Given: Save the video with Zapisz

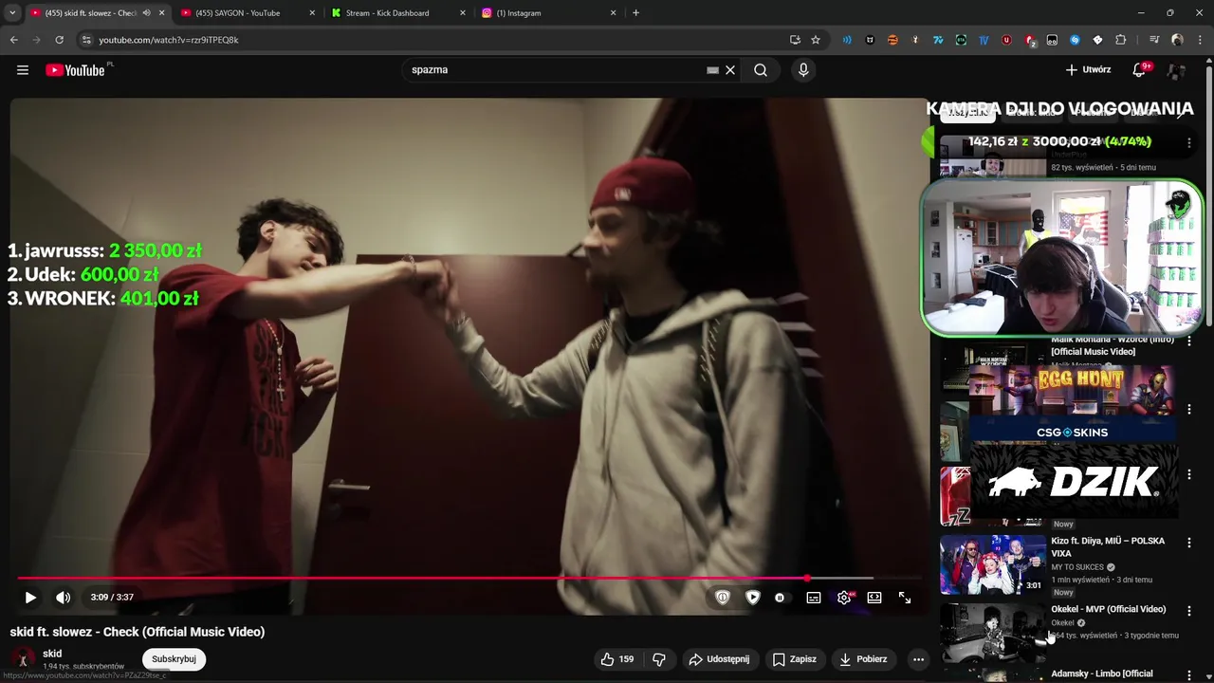Looking at the screenshot, I should click(x=795, y=659).
